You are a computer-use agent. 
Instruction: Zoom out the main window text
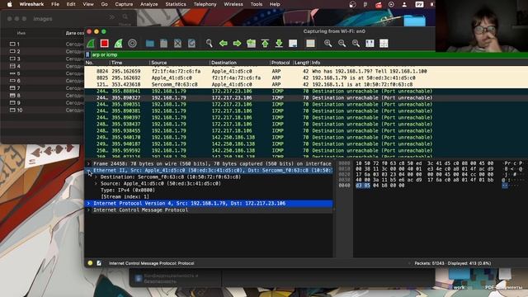(x=342, y=44)
